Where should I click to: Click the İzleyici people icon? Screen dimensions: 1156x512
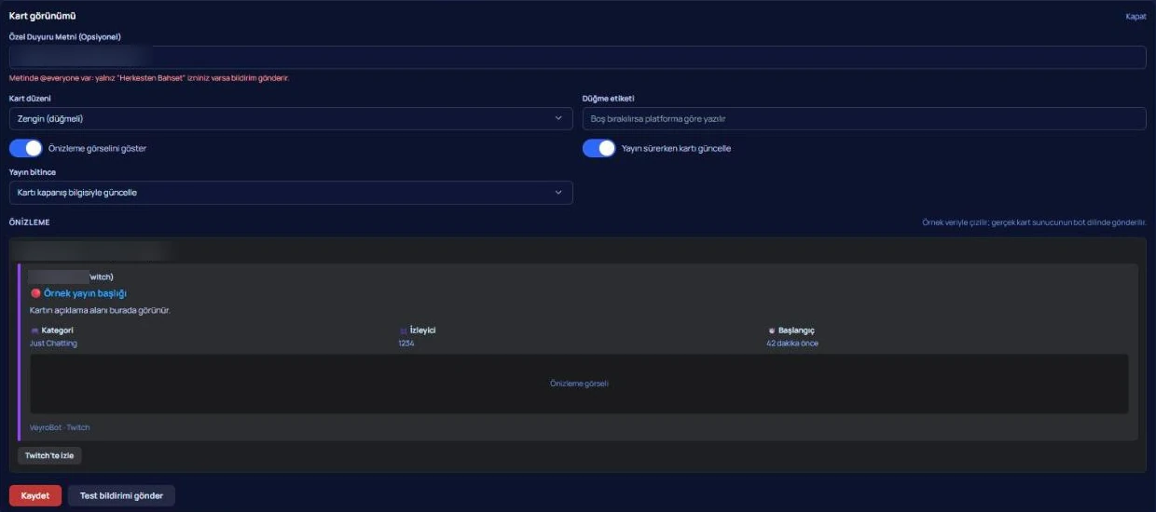(x=404, y=330)
